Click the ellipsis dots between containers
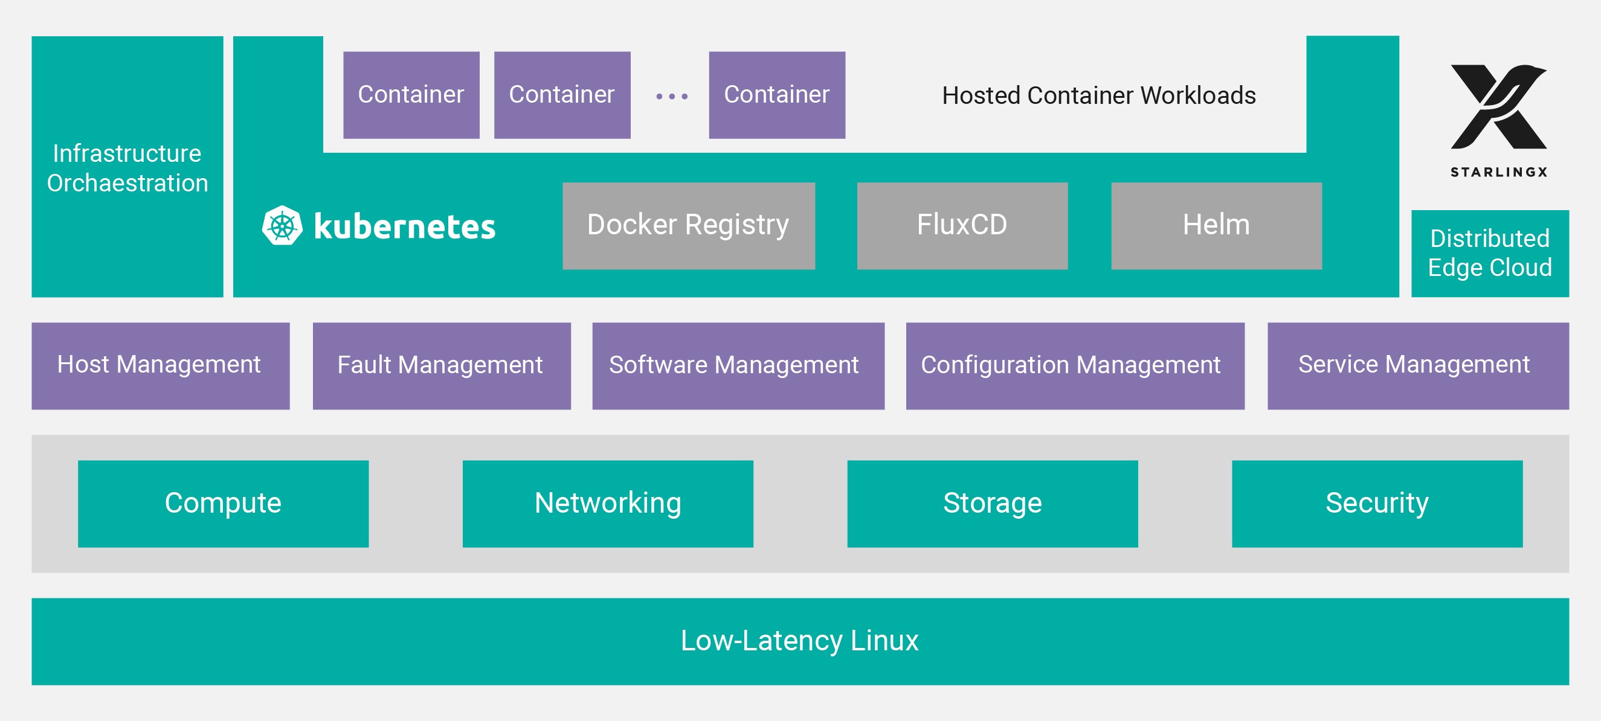The image size is (1601, 721). [671, 96]
